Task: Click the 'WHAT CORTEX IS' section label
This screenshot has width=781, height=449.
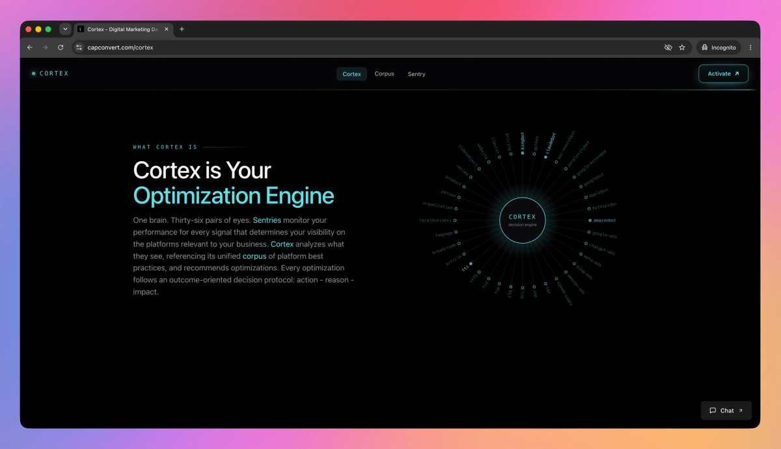Action: 165,148
